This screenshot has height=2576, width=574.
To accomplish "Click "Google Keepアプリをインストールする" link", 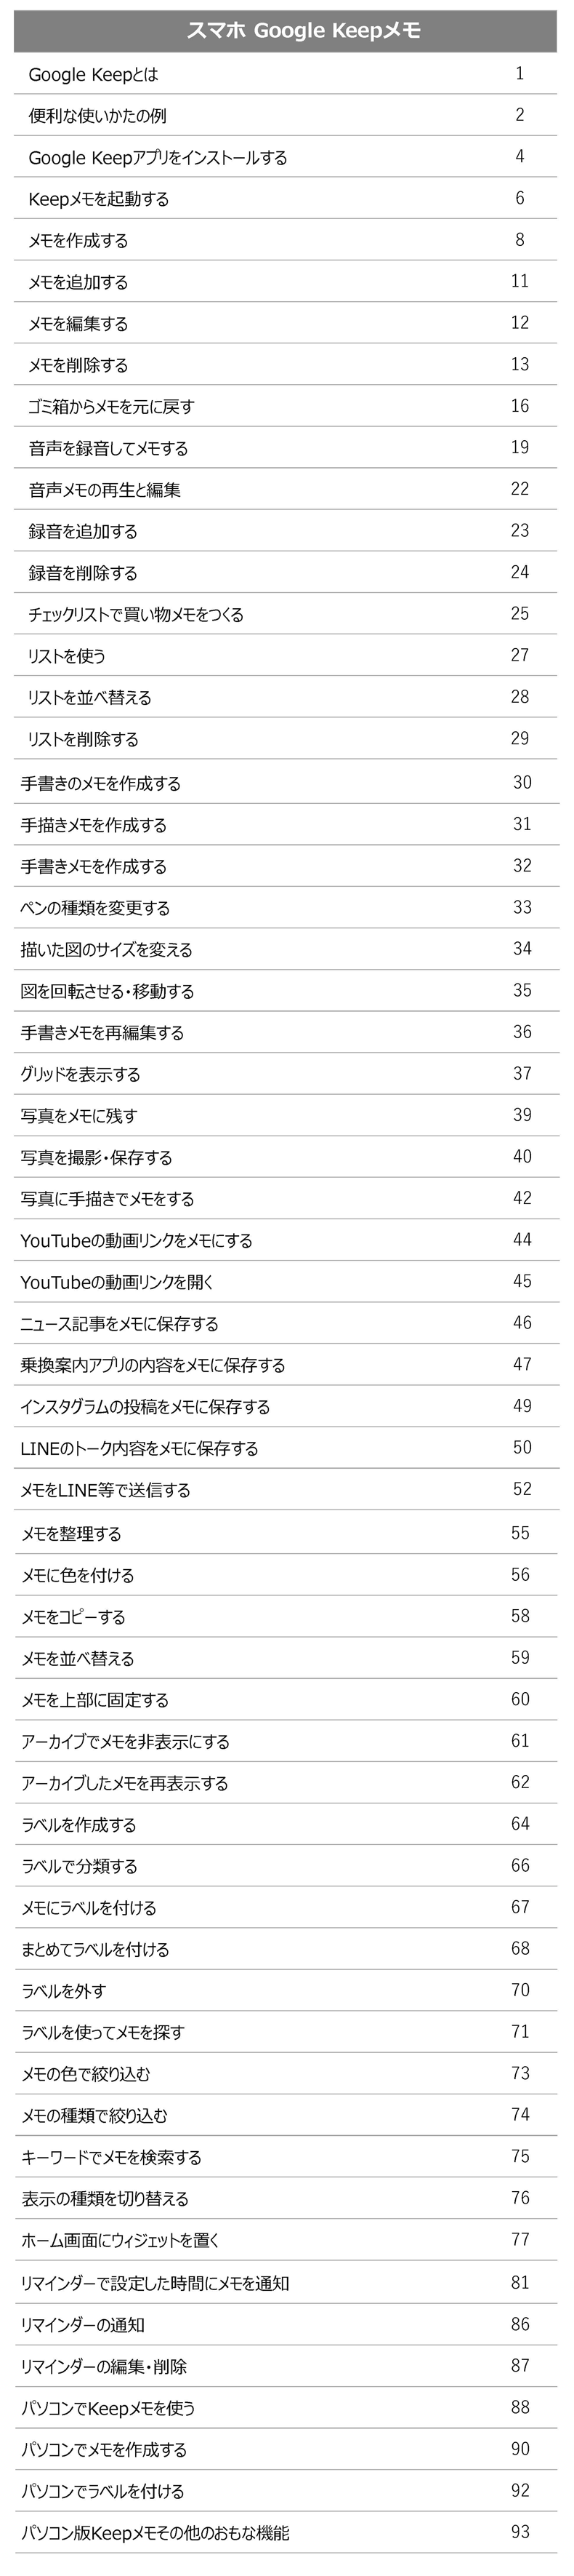I will coord(158,158).
